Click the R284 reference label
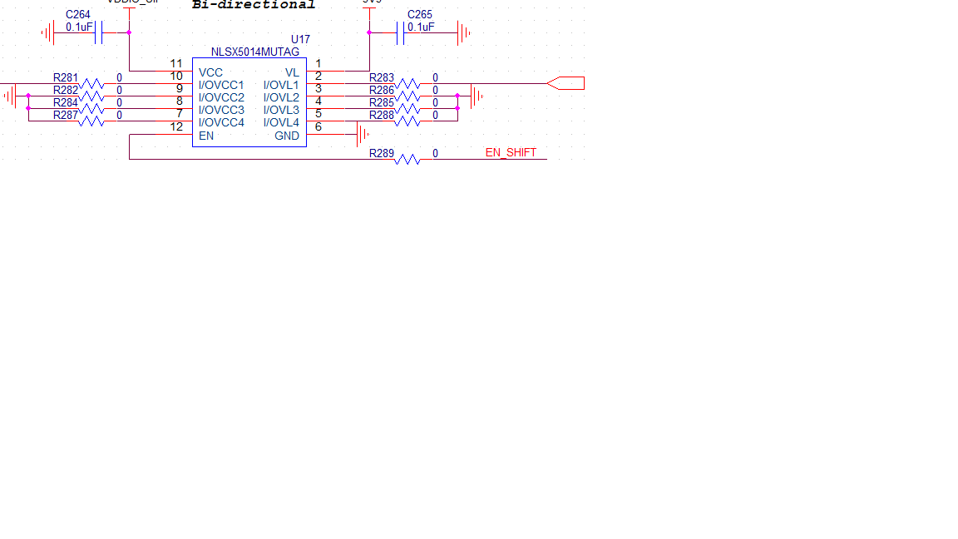The image size is (958, 539). (66, 102)
